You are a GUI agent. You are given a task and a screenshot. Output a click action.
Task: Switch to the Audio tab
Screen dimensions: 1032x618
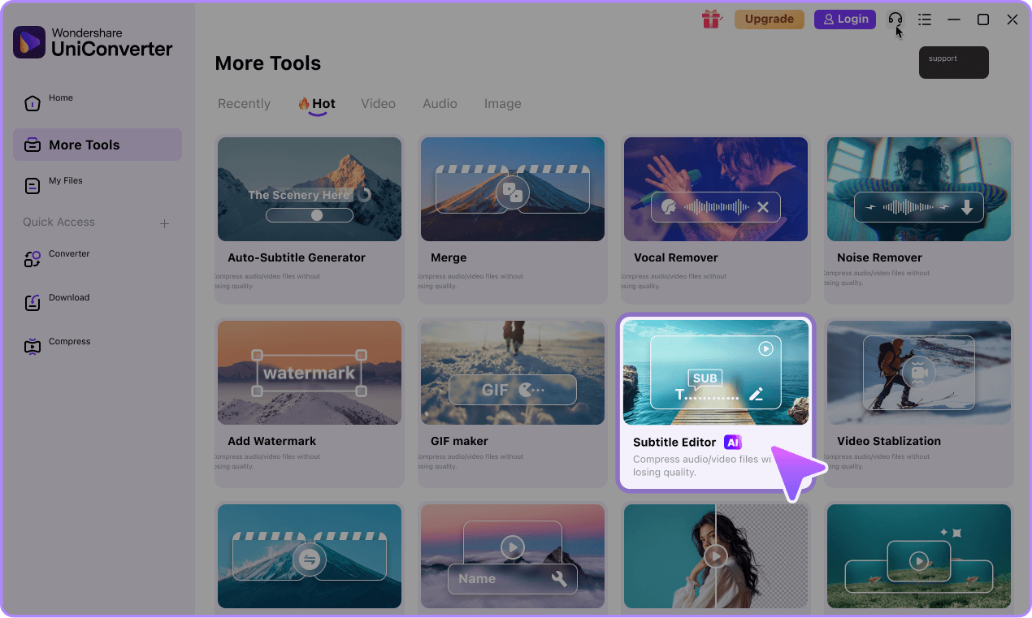440,104
